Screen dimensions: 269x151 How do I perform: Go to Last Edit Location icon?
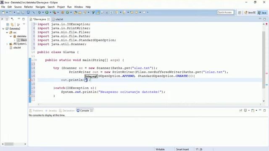click(x=132, y=12)
